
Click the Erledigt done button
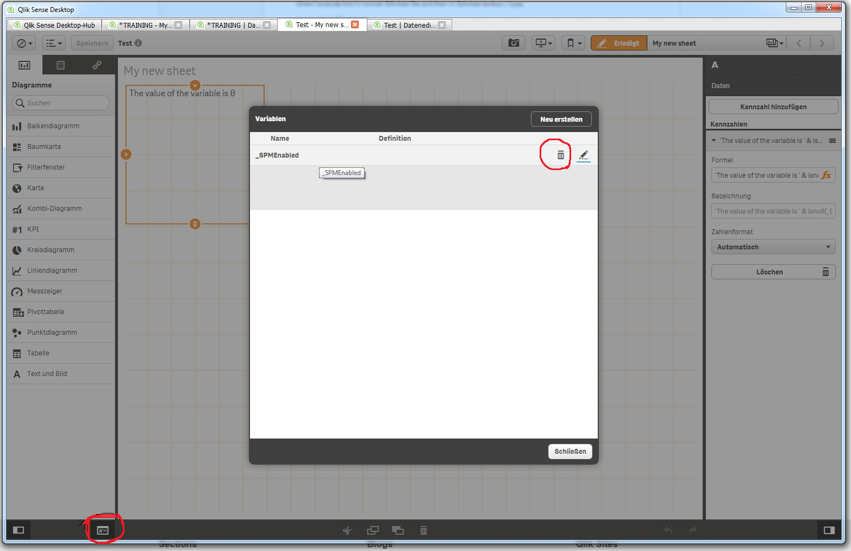[x=619, y=43]
